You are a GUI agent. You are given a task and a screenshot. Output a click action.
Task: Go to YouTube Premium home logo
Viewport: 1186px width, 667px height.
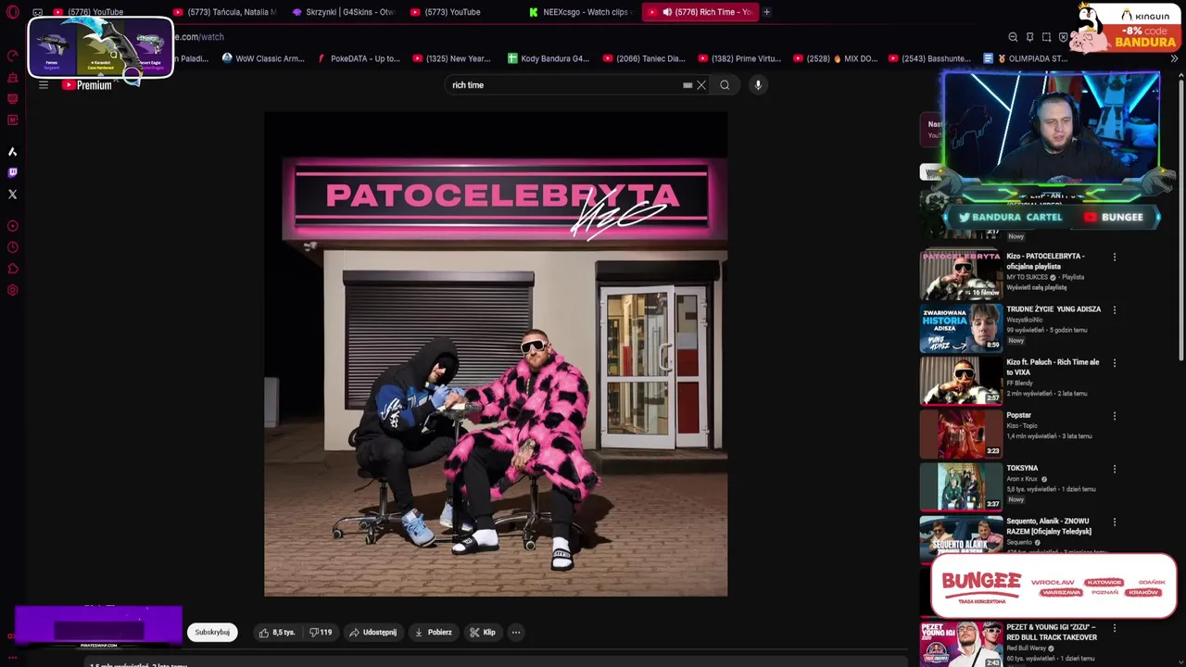[87, 84]
